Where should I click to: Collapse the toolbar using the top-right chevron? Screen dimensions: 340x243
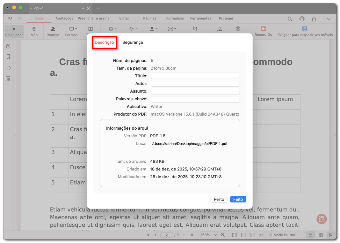[x=329, y=19]
